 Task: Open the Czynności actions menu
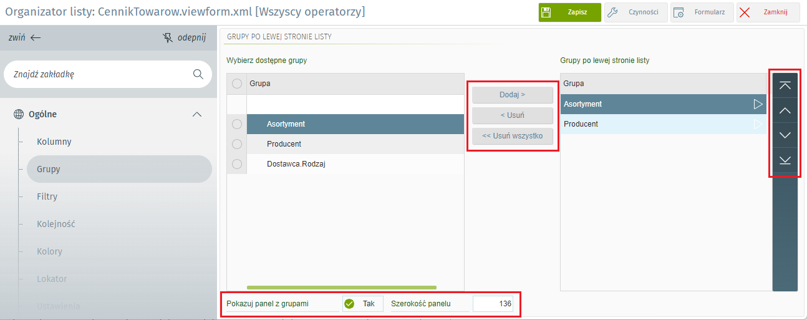[635, 12]
